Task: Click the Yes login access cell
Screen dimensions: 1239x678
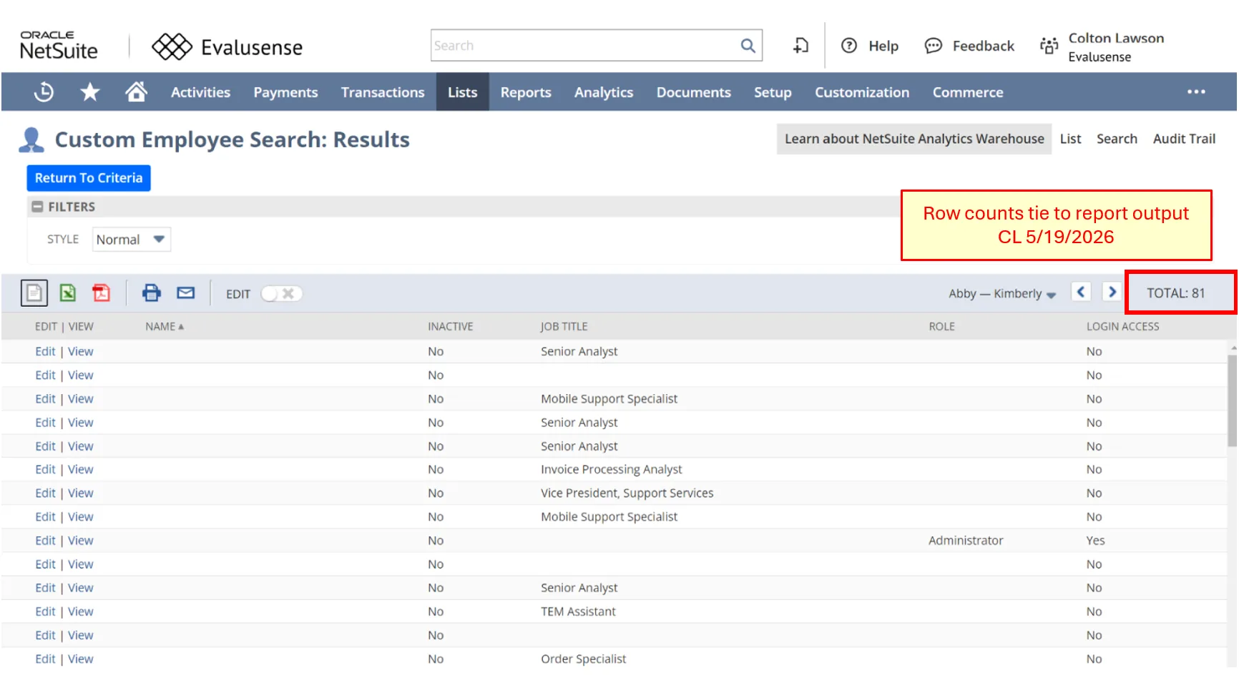Action: click(x=1095, y=541)
